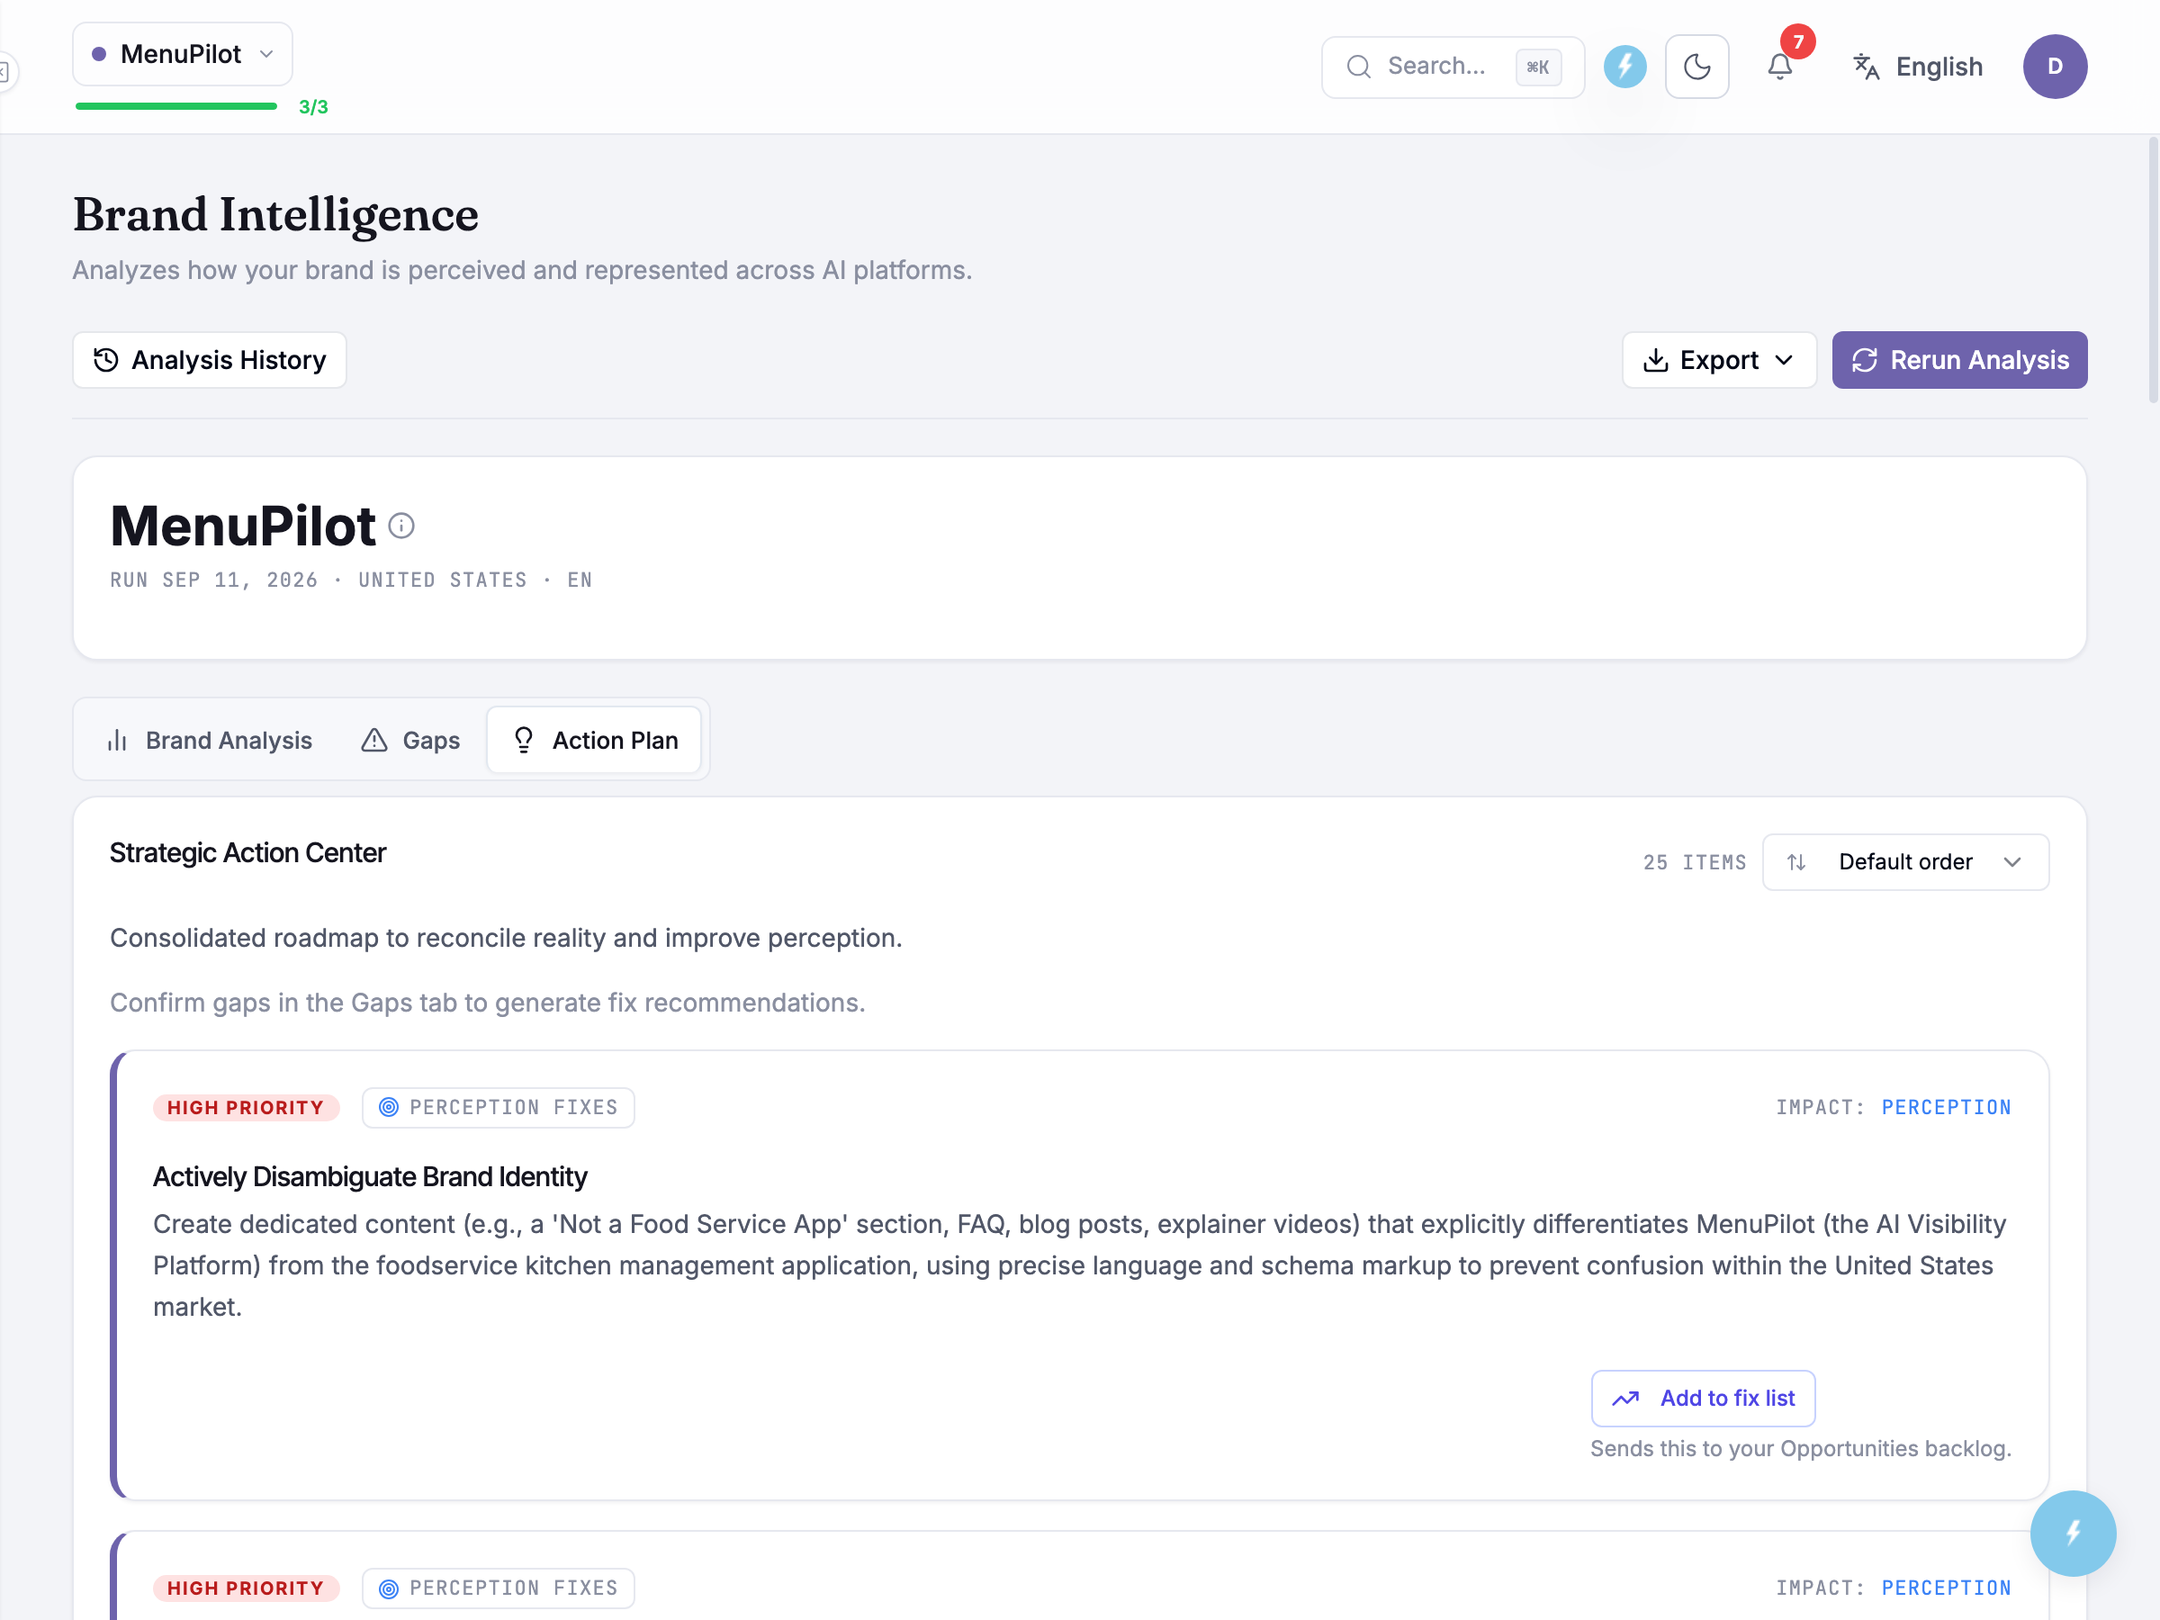The height and width of the screenshot is (1620, 2160).
Task: Open notifications bell with 7 badge
Action: [x=1780, y=67]
